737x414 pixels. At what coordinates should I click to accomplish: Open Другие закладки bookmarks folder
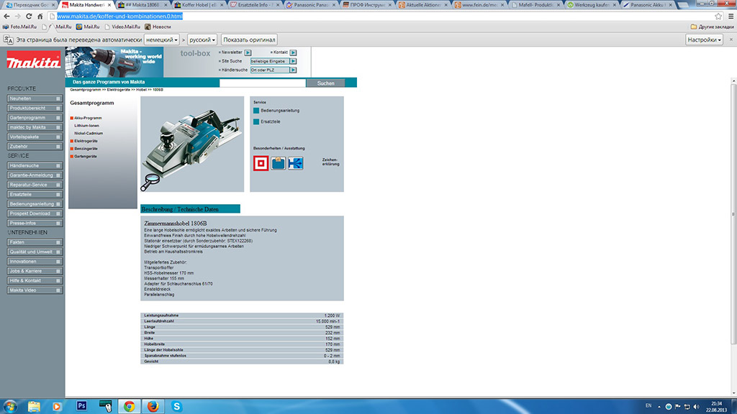tap(712, 27)
